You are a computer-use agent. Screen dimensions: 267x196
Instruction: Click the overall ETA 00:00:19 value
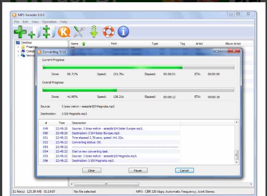click(x=214, y=97)
